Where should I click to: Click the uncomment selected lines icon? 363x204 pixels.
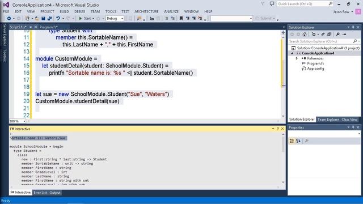(x=172, y=18)
